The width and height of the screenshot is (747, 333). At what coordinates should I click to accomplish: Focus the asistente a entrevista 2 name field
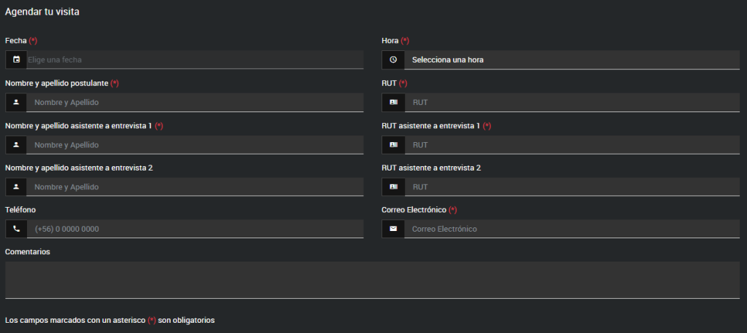pyautogui.click(x=194, y=187)
